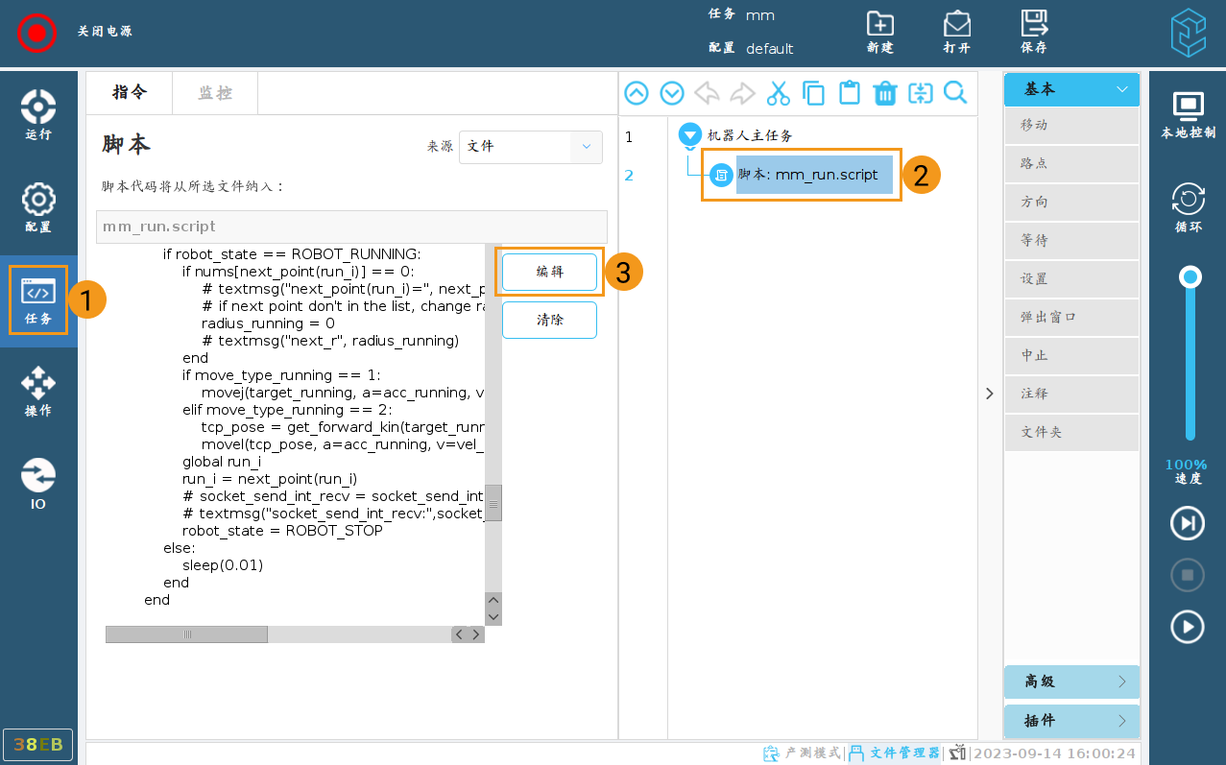Insert a 等待 wait command
The height and width of the screenshot is (765, 1226).
1071,241
